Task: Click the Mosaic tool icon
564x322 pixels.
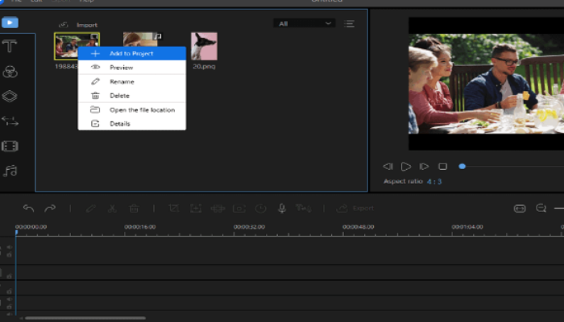Action: point(218,208)
